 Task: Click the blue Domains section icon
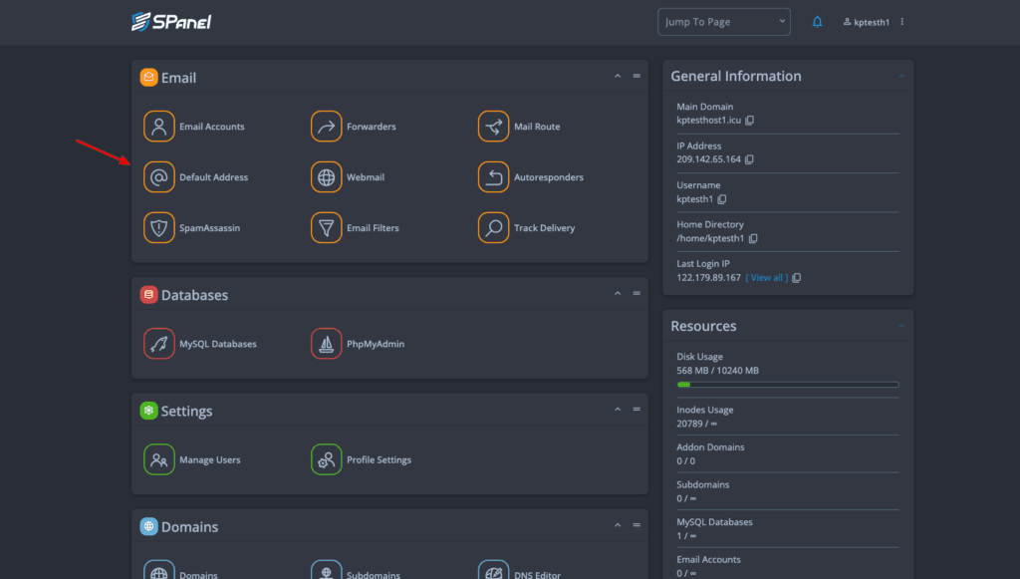click(x=148, y=526)
